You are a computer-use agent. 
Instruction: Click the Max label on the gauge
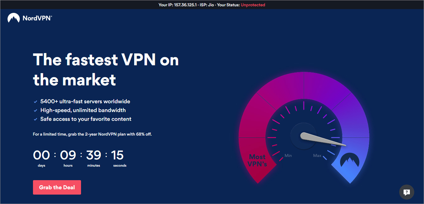pyautogui.click(x=317, y=156)
